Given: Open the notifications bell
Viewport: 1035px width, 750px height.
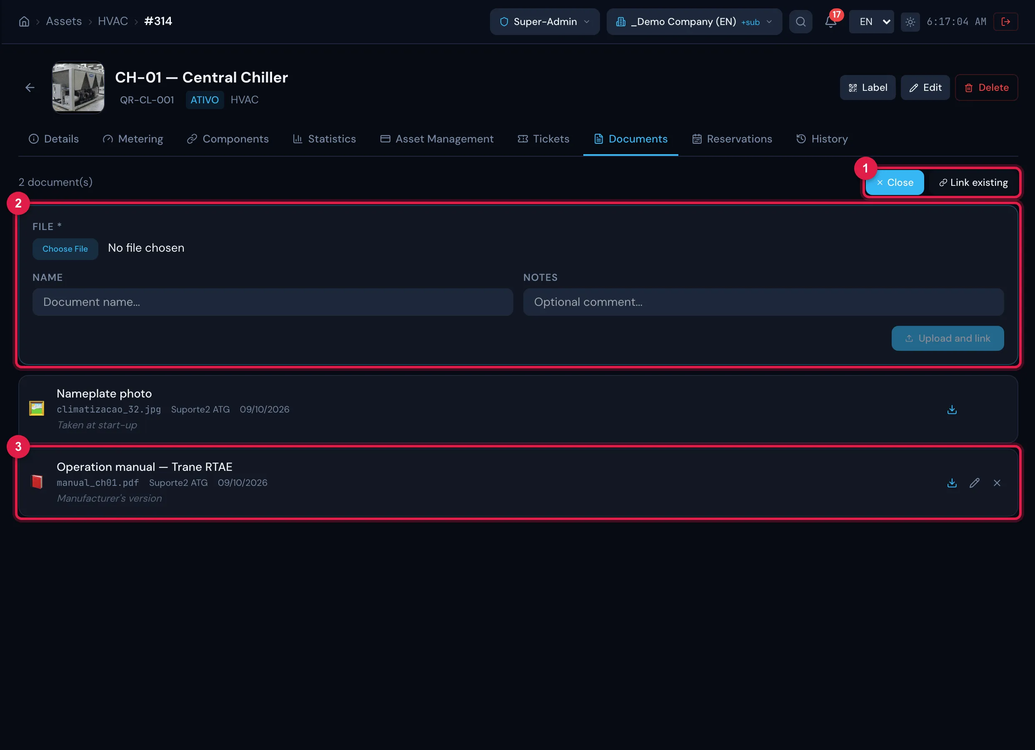Looking at the screenshot, I should [830, 21].
